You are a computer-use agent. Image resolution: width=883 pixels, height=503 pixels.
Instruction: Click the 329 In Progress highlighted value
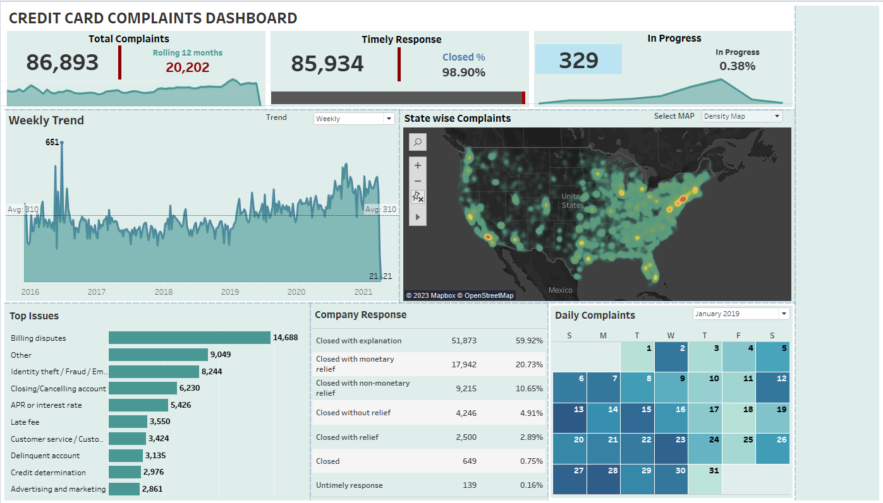(578, 60)
